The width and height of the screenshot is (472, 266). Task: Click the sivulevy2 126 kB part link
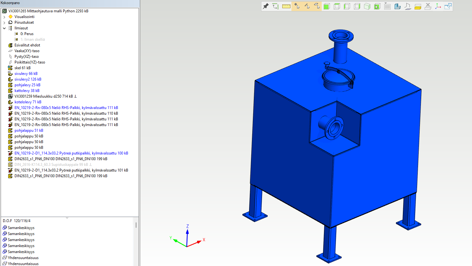pos(28,79)
